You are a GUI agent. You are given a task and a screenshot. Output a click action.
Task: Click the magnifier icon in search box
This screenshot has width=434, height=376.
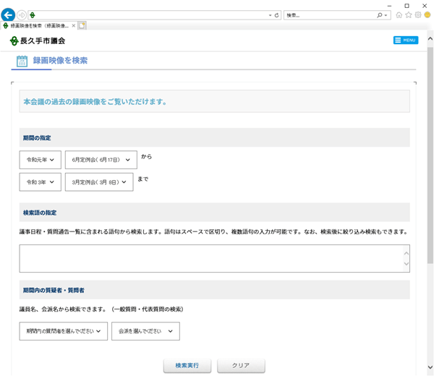380,15
